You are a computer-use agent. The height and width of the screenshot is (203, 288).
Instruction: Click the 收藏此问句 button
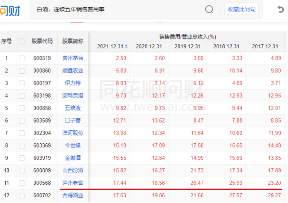tap(241, 9)
